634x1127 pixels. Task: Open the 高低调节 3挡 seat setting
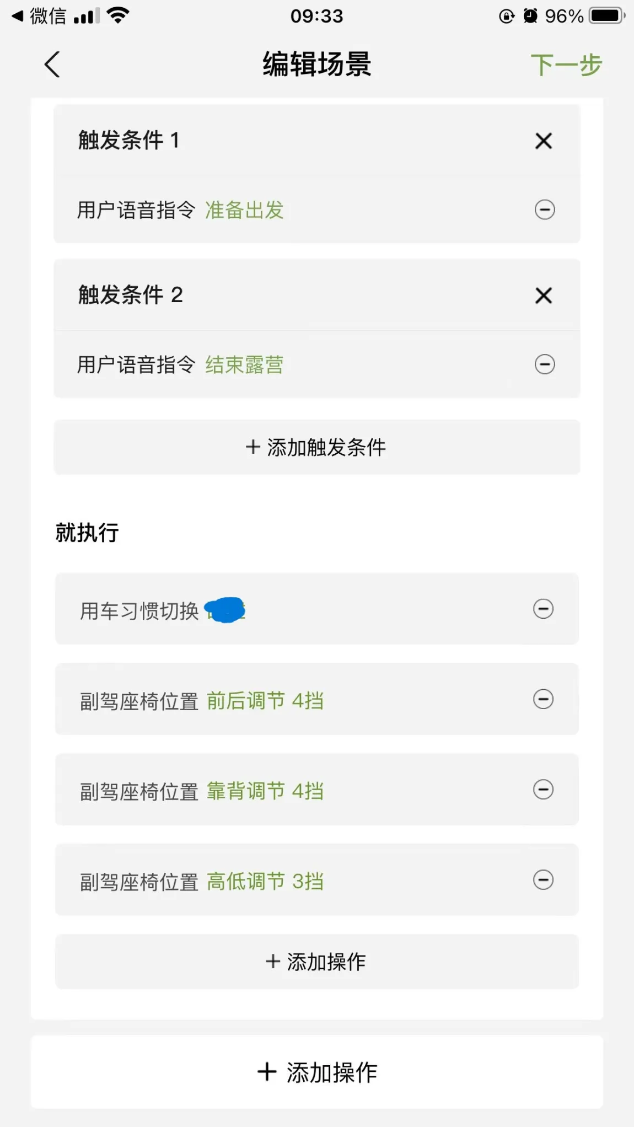point(265,882)
